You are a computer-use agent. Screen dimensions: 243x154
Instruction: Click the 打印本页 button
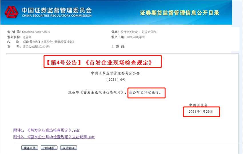click(49, 148)
